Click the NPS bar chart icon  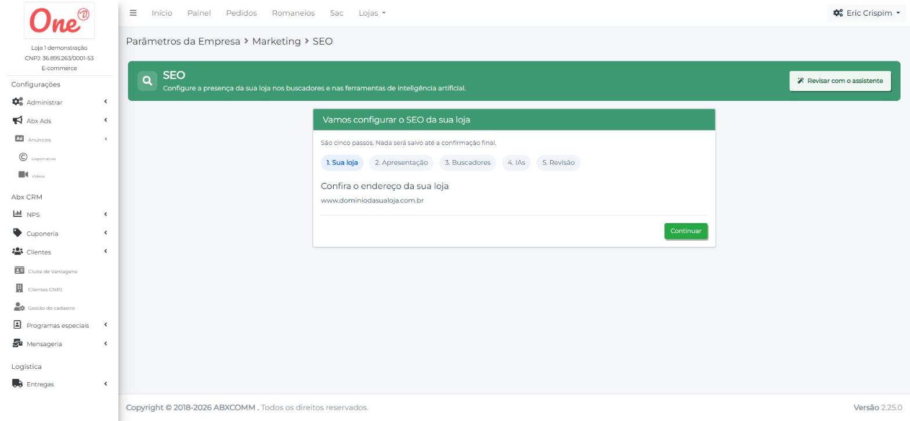pos(17,214)
